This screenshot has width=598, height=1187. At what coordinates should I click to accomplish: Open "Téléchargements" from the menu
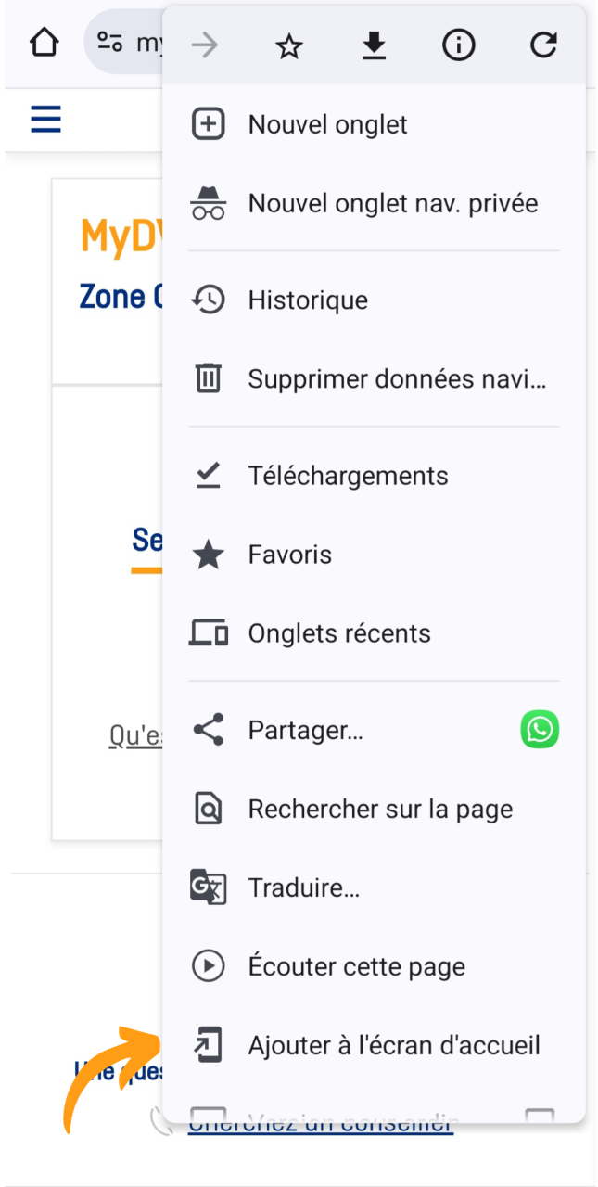click(x=348, y=476)
